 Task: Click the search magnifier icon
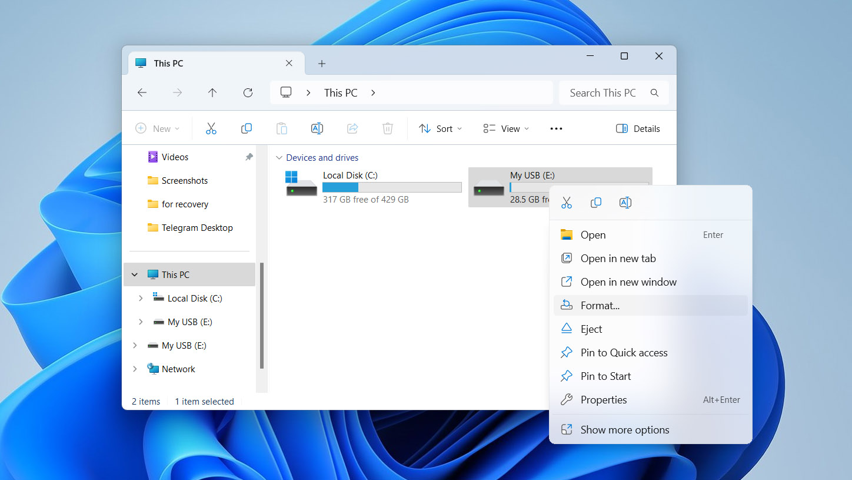coord(654,92)
